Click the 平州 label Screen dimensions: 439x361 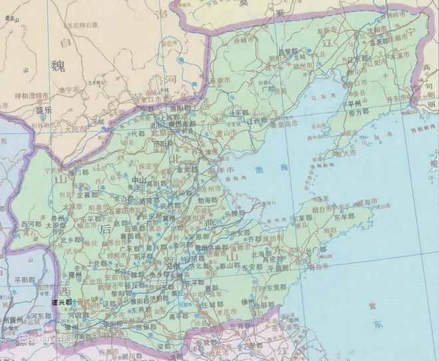[x=355, y=105]
